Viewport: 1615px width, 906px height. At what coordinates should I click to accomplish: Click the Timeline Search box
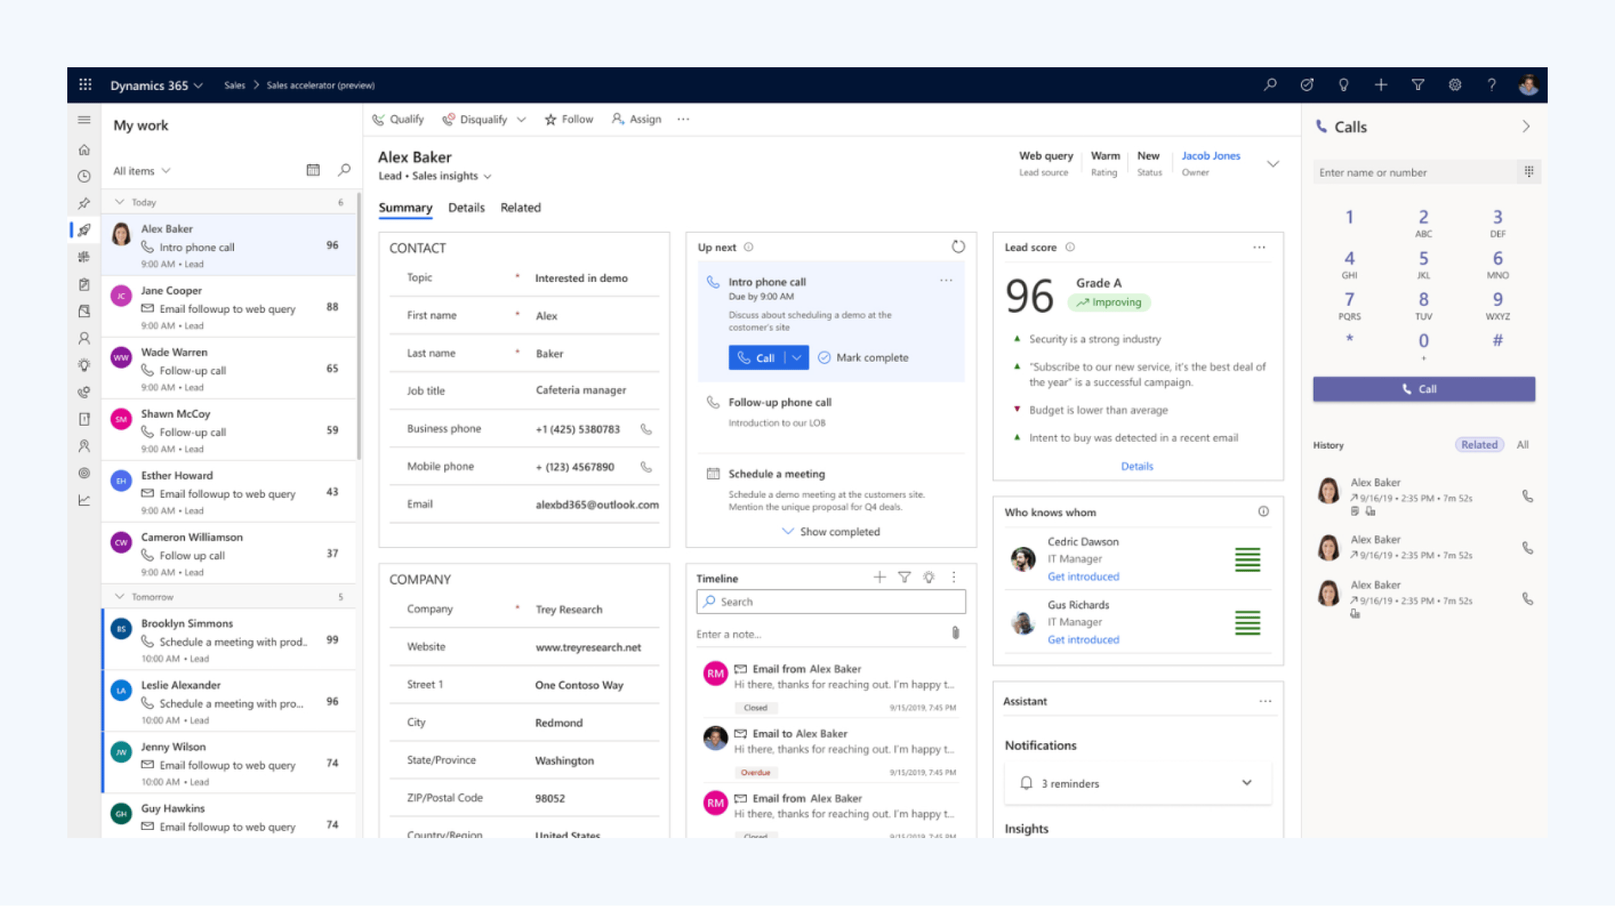tap(830, 601)
